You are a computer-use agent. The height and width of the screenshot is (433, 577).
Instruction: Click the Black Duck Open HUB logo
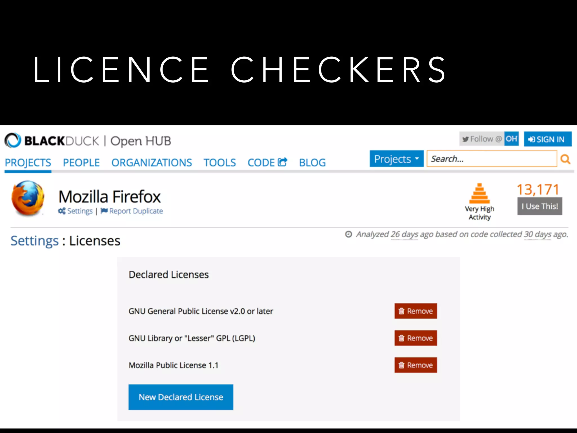click(87, 140)
